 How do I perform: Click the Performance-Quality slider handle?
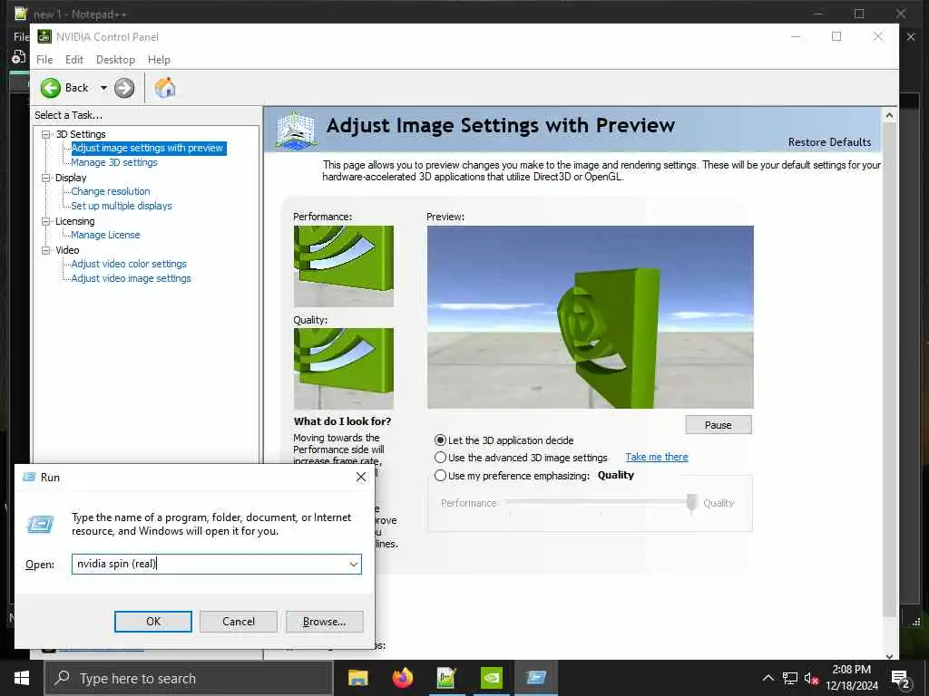[x=691, y=503]
